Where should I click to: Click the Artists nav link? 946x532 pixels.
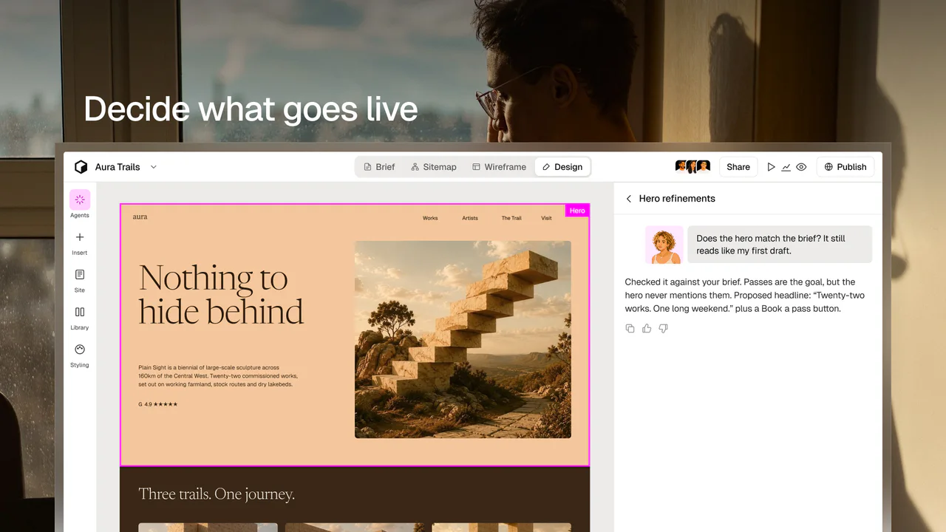[x=470, y=218]
